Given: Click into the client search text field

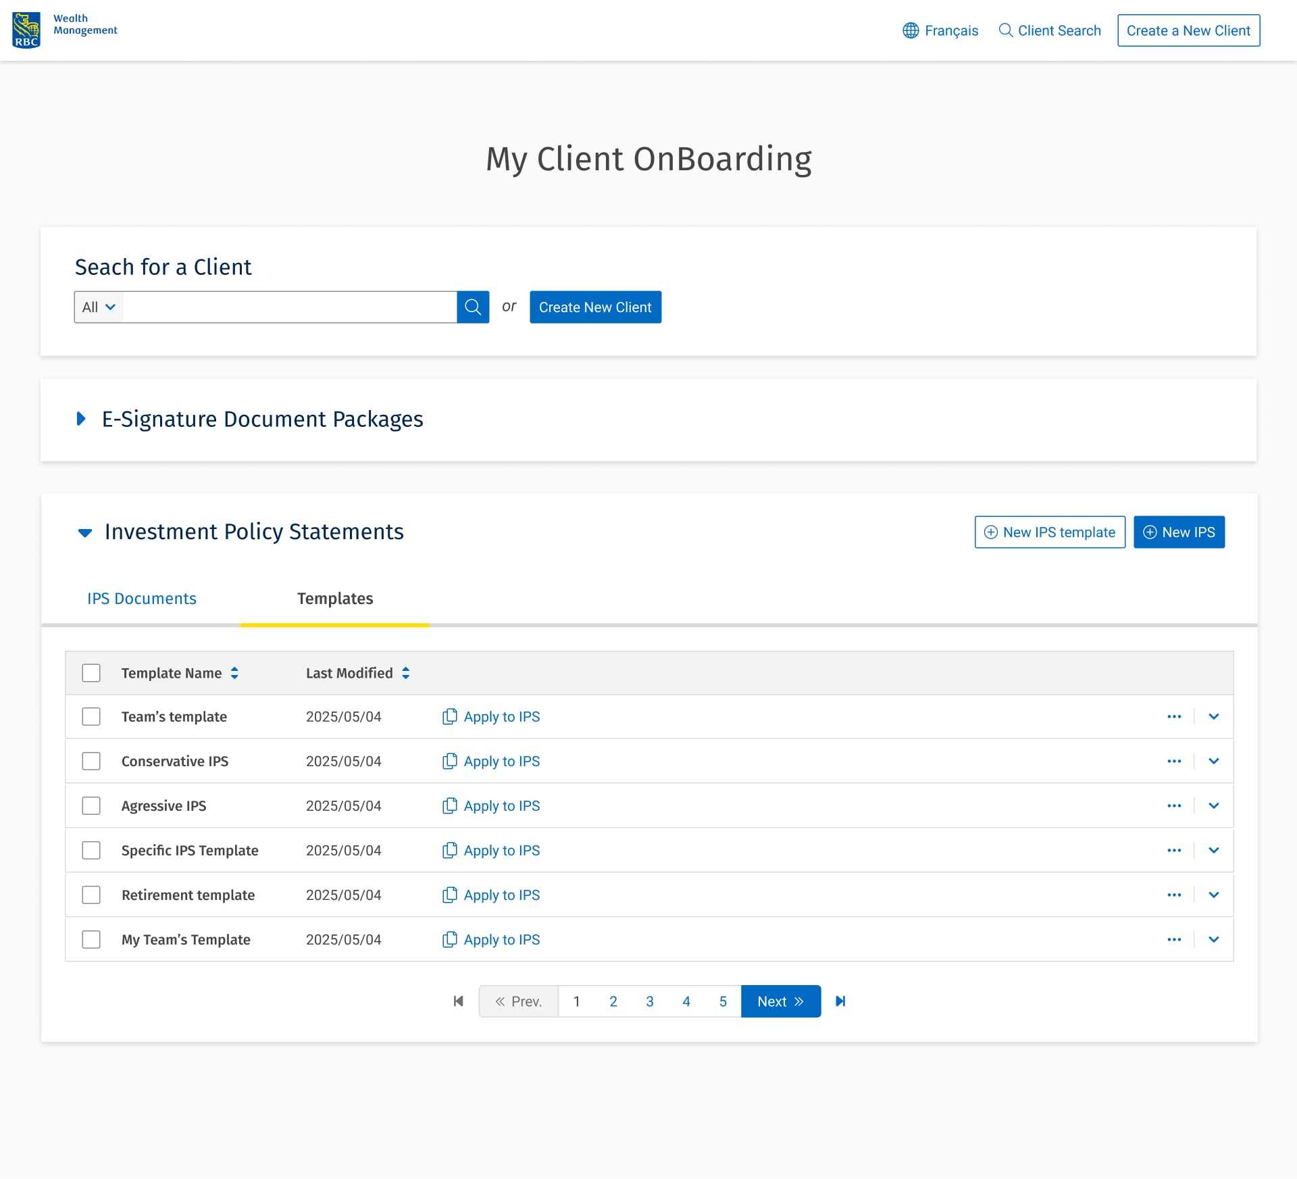Looking at the screenshot, I should point(289,307).
